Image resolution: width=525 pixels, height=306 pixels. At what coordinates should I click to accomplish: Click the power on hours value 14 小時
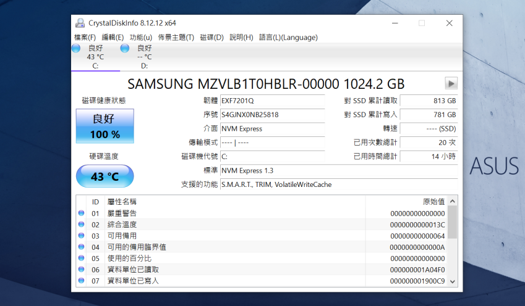(429, 156)
